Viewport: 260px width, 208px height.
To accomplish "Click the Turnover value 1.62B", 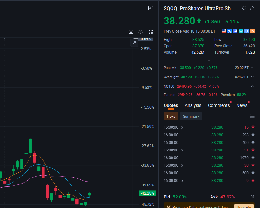I will tap(250, 52).
